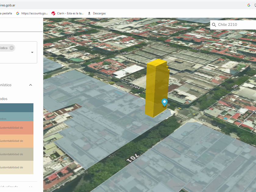The width and height of the screenshot is (256, 192).
Task: Open the layer selection dropdown arrow
Action: coord(32,52)
